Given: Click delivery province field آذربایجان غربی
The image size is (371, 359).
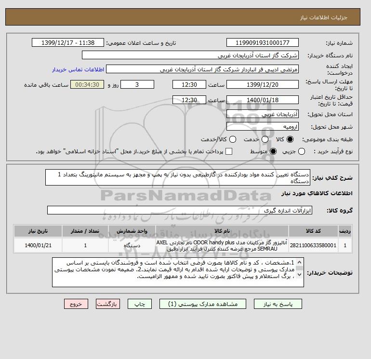Looking at the screenshot, I should pos(263,114).
